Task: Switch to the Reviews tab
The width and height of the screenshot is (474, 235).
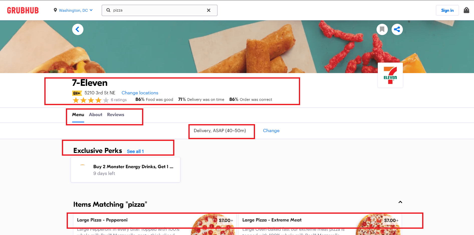Action: click(115, 115)
